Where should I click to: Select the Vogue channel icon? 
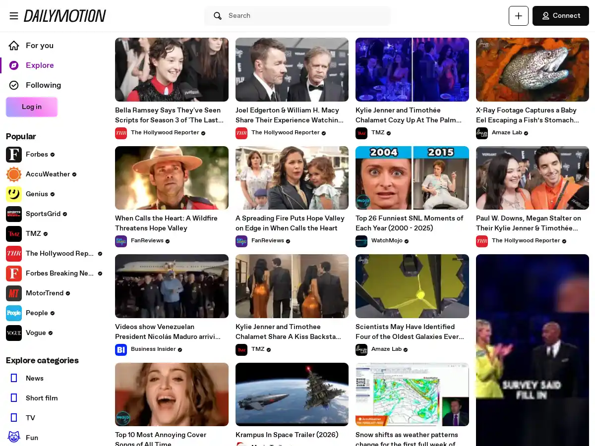[14, 333]
